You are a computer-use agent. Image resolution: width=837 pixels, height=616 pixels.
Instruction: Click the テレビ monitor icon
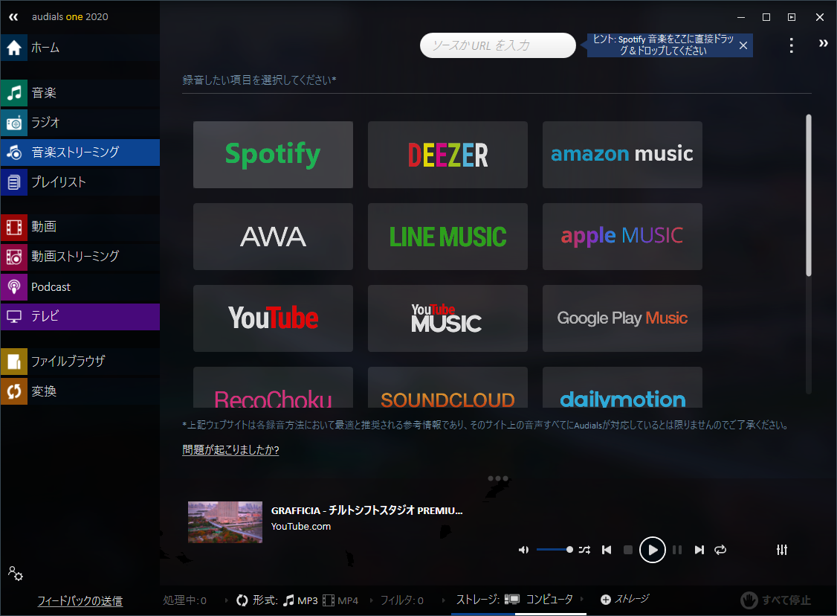point(14,316)
